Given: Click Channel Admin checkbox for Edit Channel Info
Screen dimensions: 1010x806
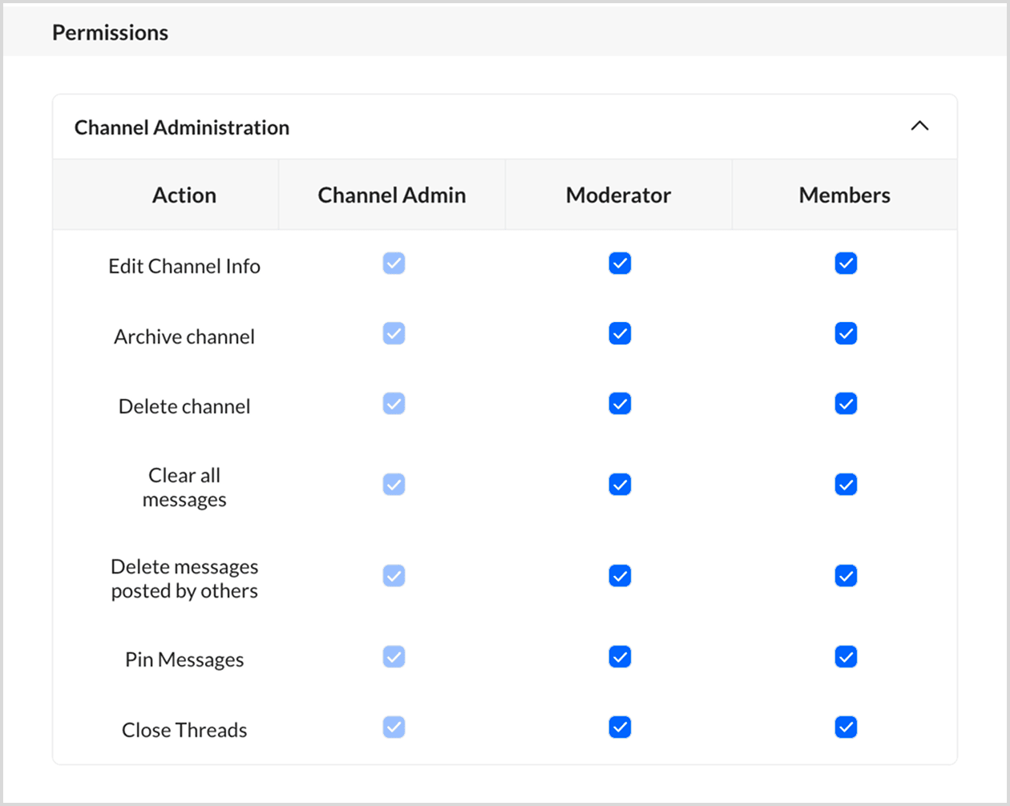Looking at the screenshot, I should [394, 264].
